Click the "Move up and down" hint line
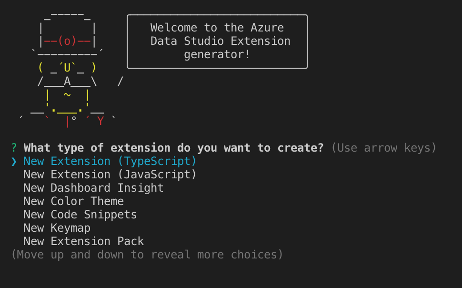Image resolution: width=462 pixels, height=288 pixels. click(147, 255)
